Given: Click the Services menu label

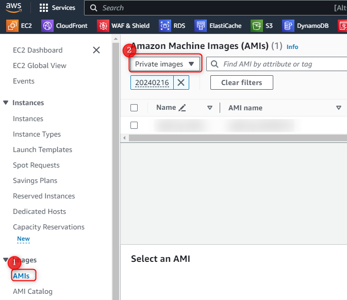Looking at the screenshot, I should pyautogui.click(x=63, y=8).
